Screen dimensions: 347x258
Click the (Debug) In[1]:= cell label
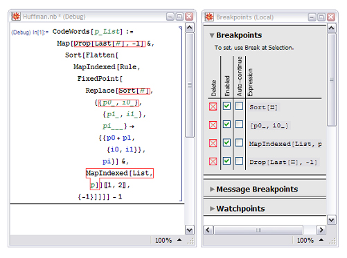pyautogui.click(x=30, y=33)
